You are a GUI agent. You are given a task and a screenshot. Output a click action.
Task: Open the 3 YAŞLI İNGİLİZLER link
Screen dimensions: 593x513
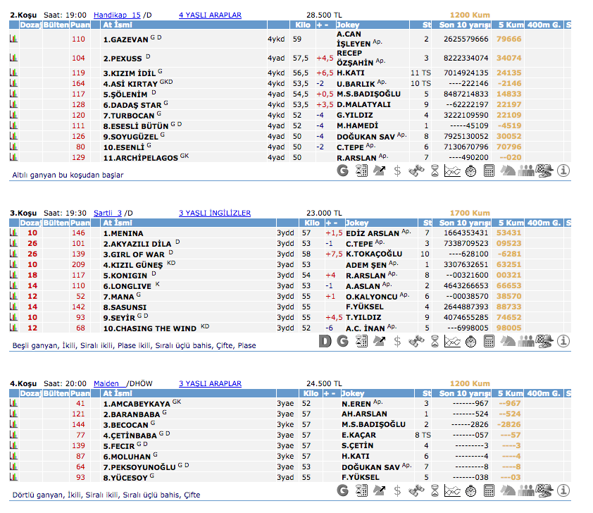pyautogui.click(x=214, y=213)
